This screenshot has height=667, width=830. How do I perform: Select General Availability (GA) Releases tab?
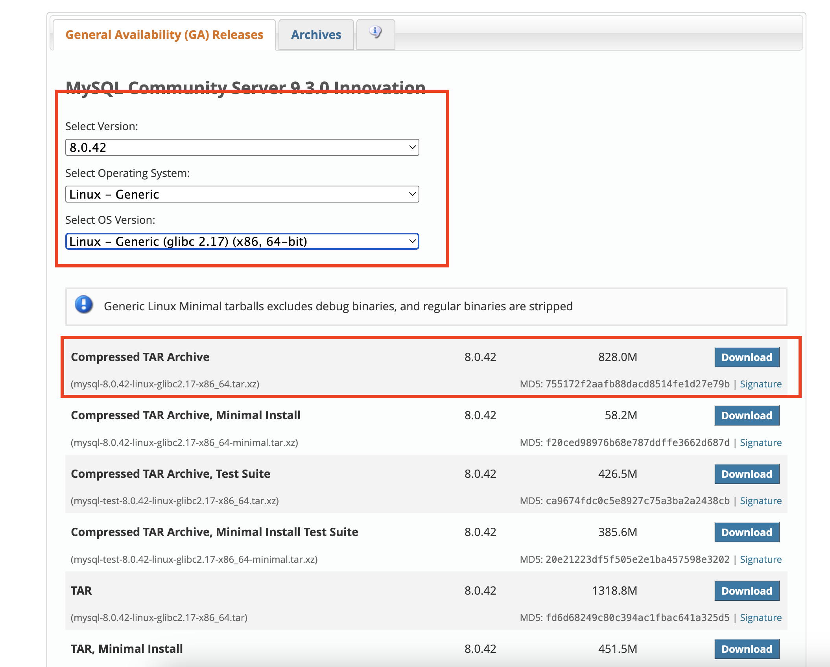164,35
